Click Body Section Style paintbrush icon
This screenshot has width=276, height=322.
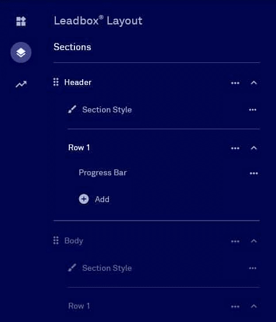click(72, 268)
